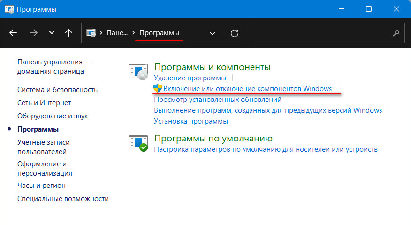The height and width of the screenshot is (225, 411).
Task: Select the 'Пане...' breadcrumb segment
Action: click(x=117, y=33)
